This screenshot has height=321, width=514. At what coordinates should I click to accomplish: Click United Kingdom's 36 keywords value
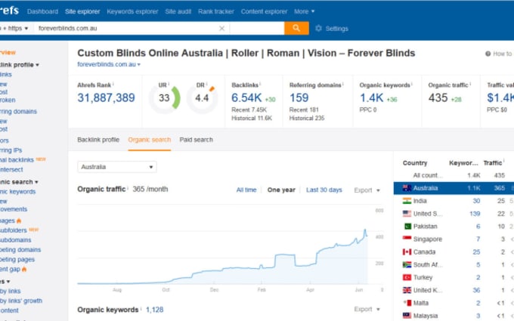476,290
